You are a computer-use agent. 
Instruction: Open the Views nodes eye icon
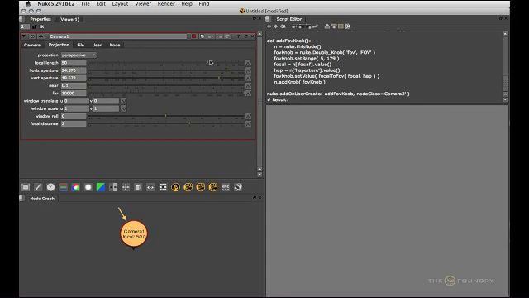(150, 187)
